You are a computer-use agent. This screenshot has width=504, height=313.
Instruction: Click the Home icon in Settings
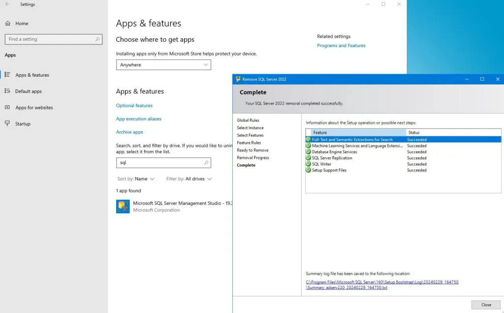click(7, 23)
